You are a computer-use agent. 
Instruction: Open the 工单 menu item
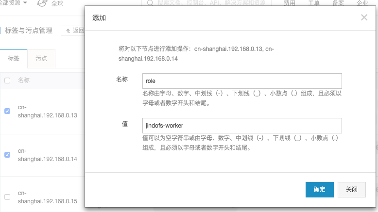[x=314, y=3]
